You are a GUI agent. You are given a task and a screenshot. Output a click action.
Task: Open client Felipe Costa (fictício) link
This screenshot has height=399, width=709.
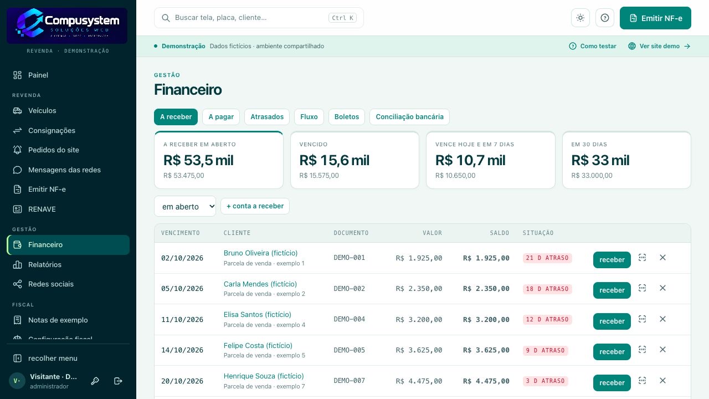[x=258, y=345]
